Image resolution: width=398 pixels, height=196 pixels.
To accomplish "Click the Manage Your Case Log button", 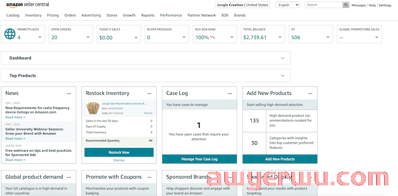I will coord(200,159).
